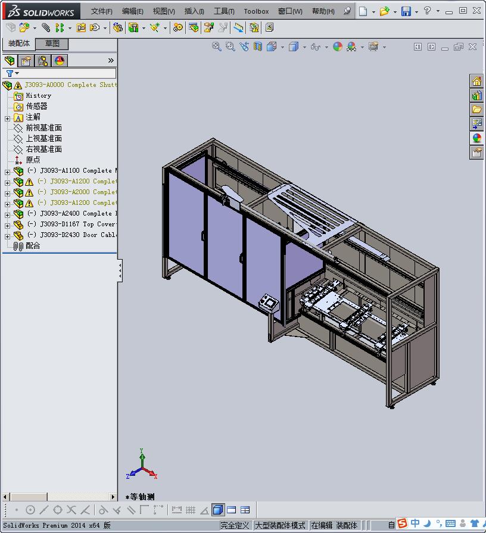This screenshot has height=533, width=486.
Task: Click the Linear Component Pattern icon
Action: point(60,27)
